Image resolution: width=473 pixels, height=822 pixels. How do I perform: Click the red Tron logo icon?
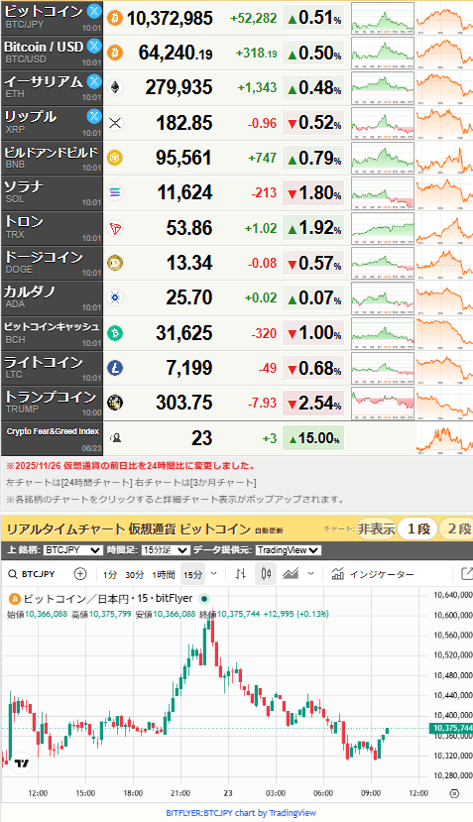(x=115, y=228)
